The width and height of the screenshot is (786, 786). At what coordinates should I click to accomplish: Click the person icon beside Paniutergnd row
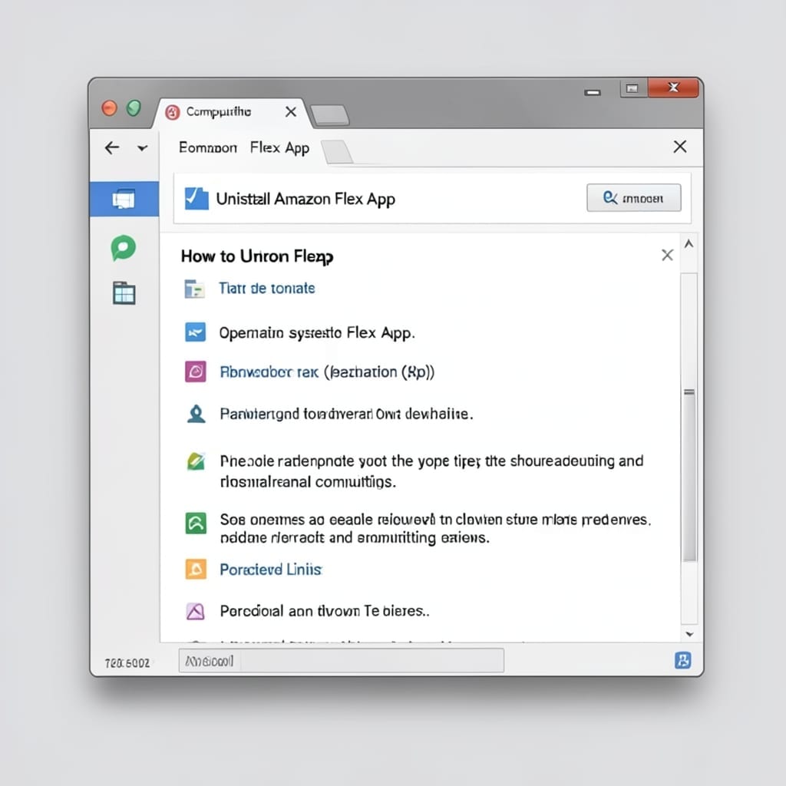pos(196,414)
